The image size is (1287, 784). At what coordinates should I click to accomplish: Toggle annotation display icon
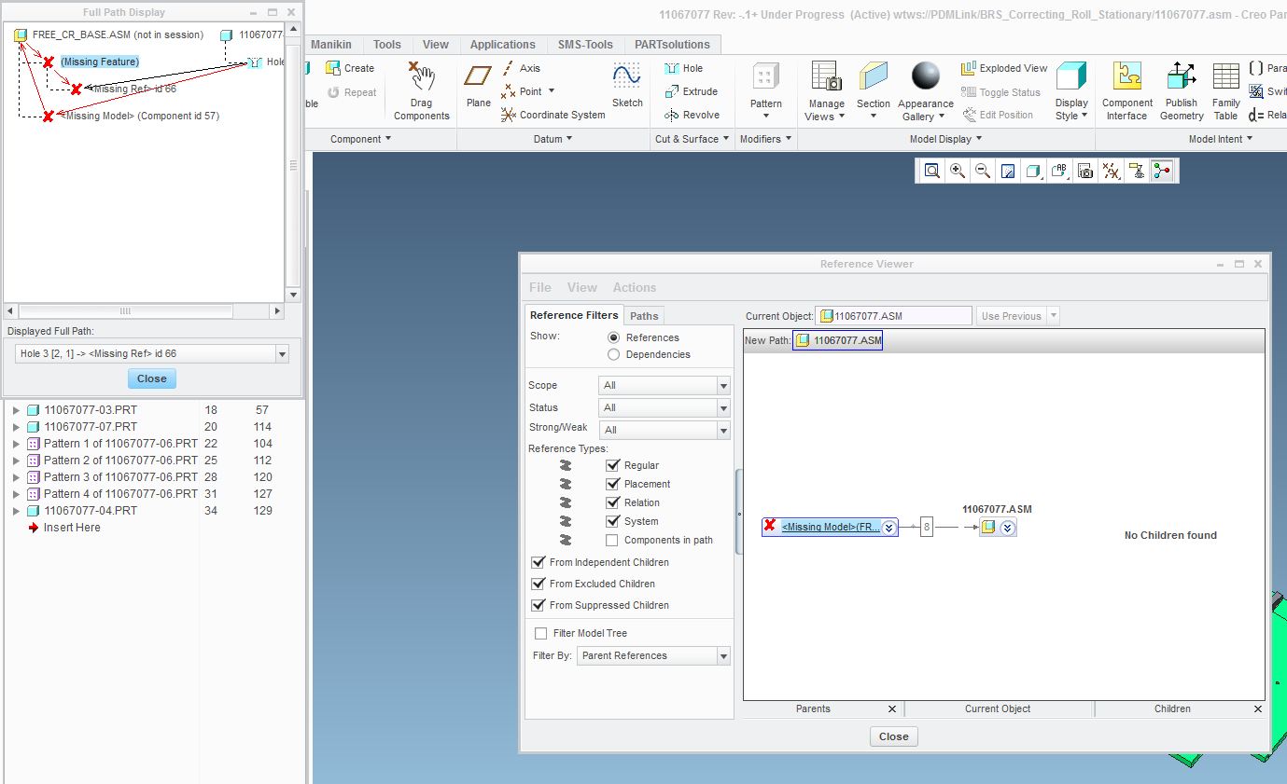coord(1136,171)
